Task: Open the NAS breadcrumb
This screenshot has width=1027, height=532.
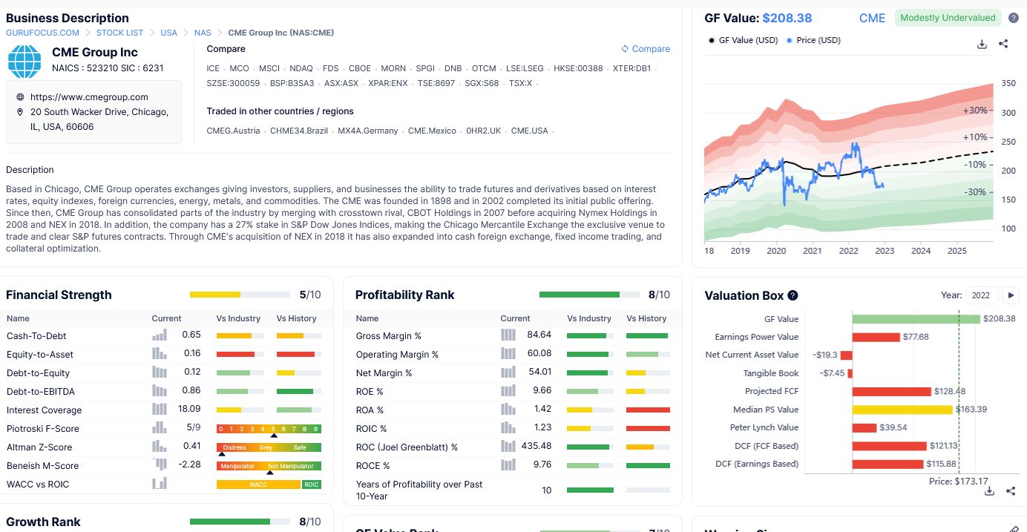Action: point(203,33)
